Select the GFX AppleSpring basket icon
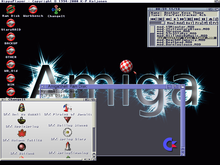This screenshot has height=165, width=220. [22, 120]
